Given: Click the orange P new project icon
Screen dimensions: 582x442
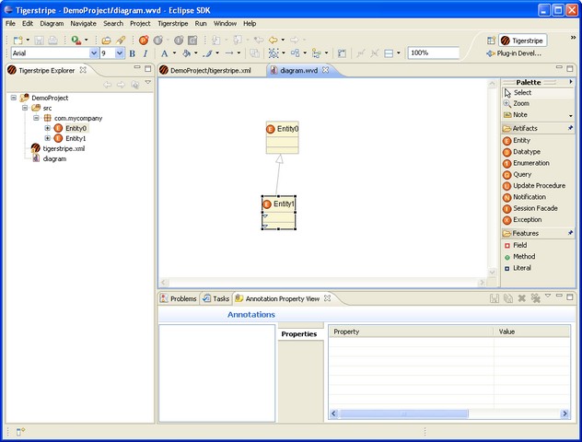Looking at the screenshot, I should point(144,41).
